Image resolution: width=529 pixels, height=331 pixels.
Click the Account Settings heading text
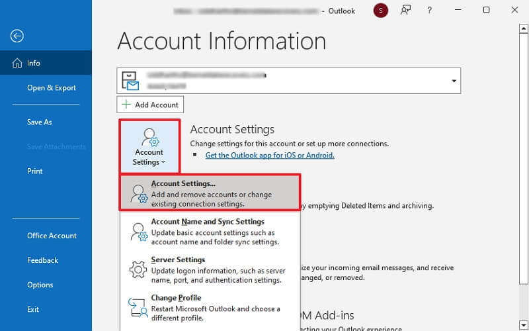pyautogui.click(x=232, y=129)
